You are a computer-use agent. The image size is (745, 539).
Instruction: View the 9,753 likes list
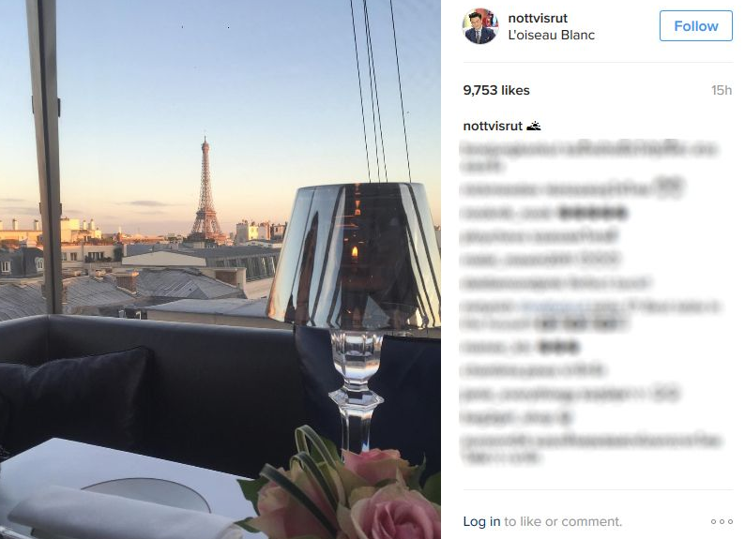click(x=496, y=90)
